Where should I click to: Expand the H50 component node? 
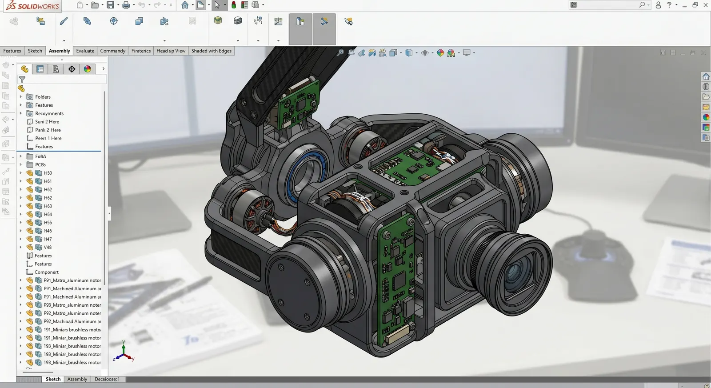20,173
